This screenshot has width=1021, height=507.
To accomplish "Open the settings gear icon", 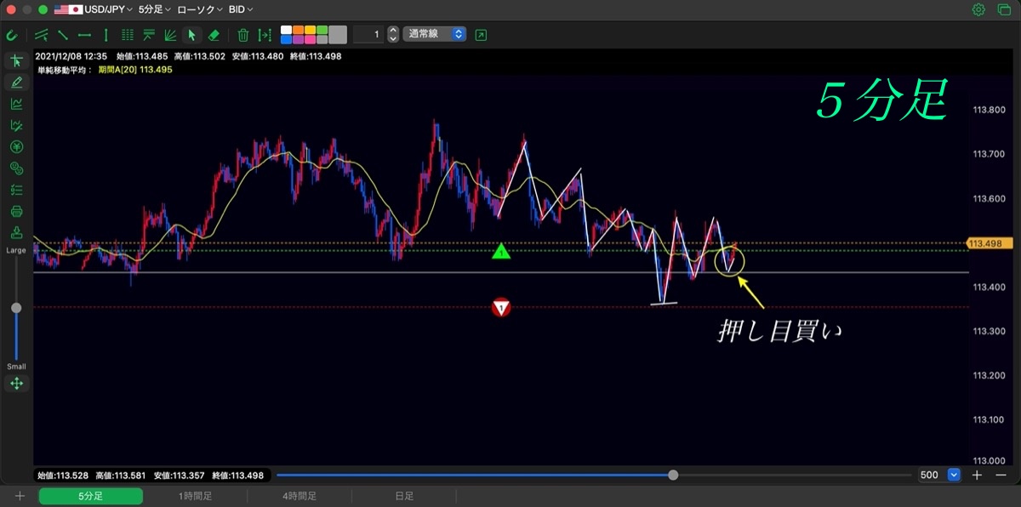I will tap(979, 9).
